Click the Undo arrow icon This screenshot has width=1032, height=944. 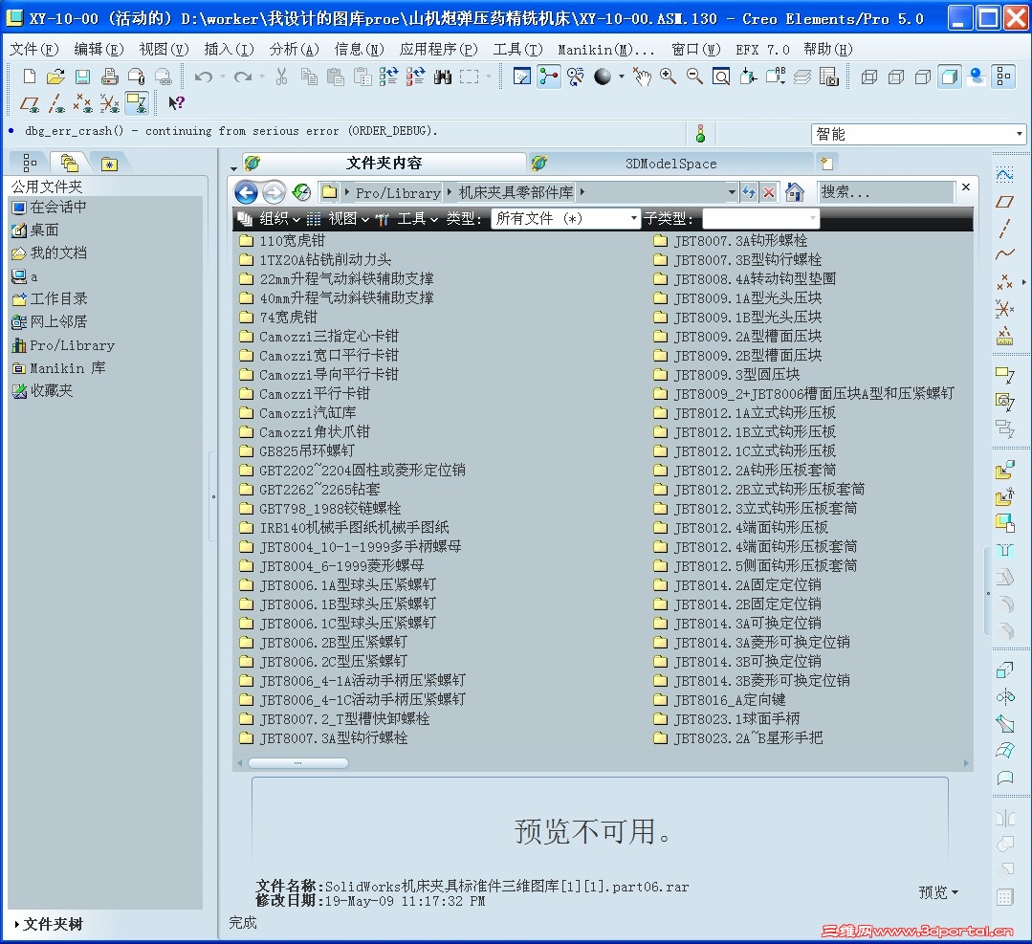204,77
